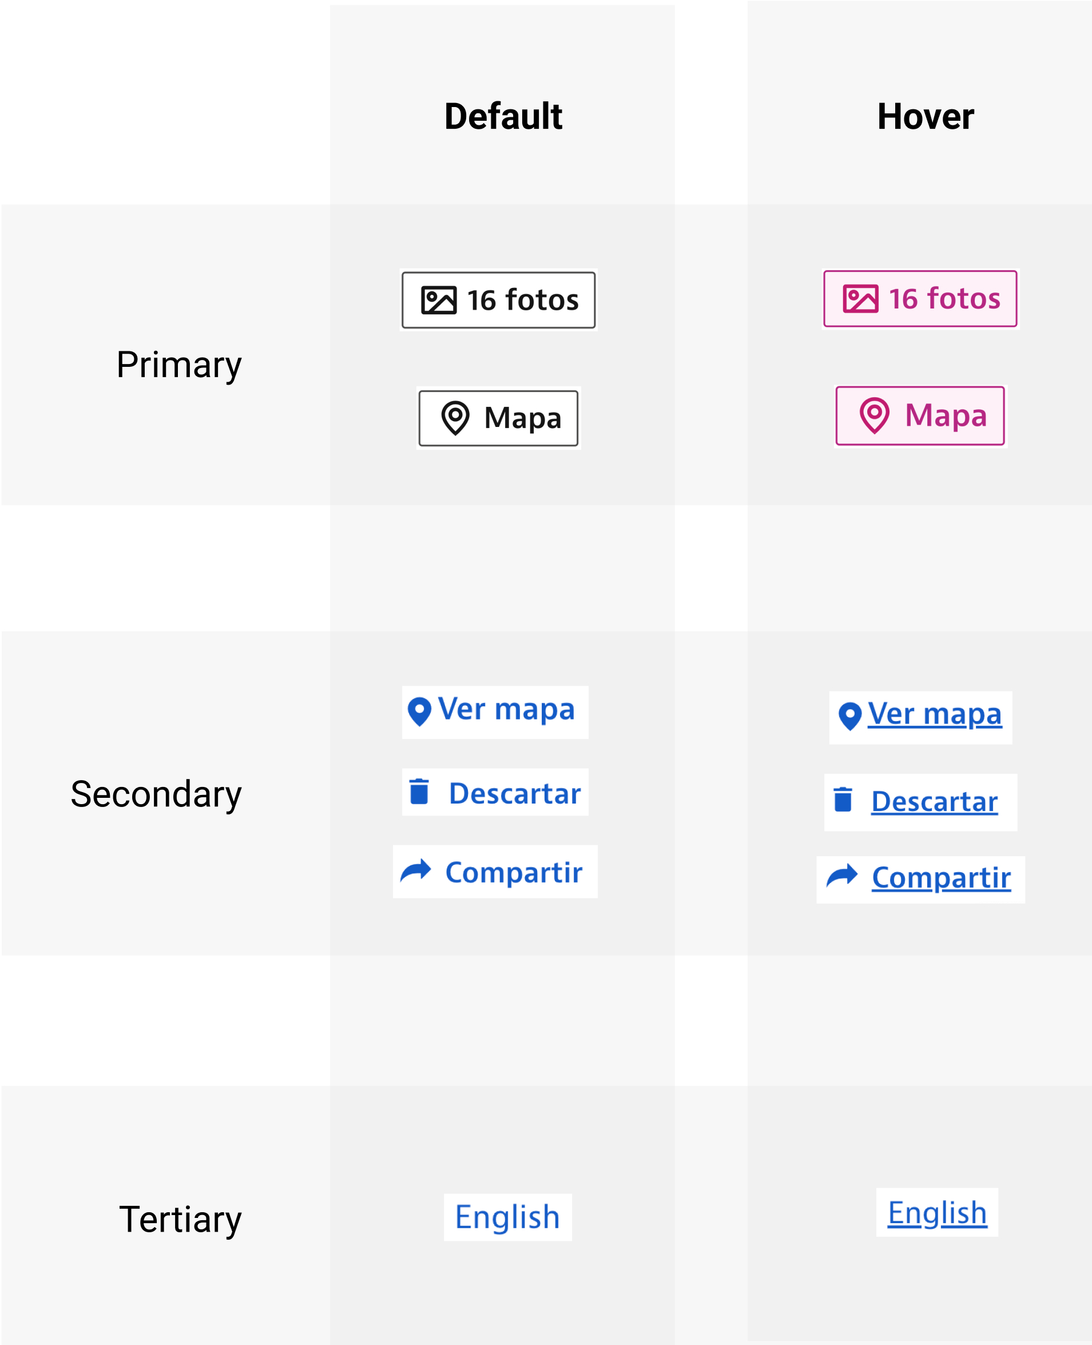The image size is (1092, 1345).
Task: Click the share arrow icon beside non-underlined Compartir
Action: point(416,871)
